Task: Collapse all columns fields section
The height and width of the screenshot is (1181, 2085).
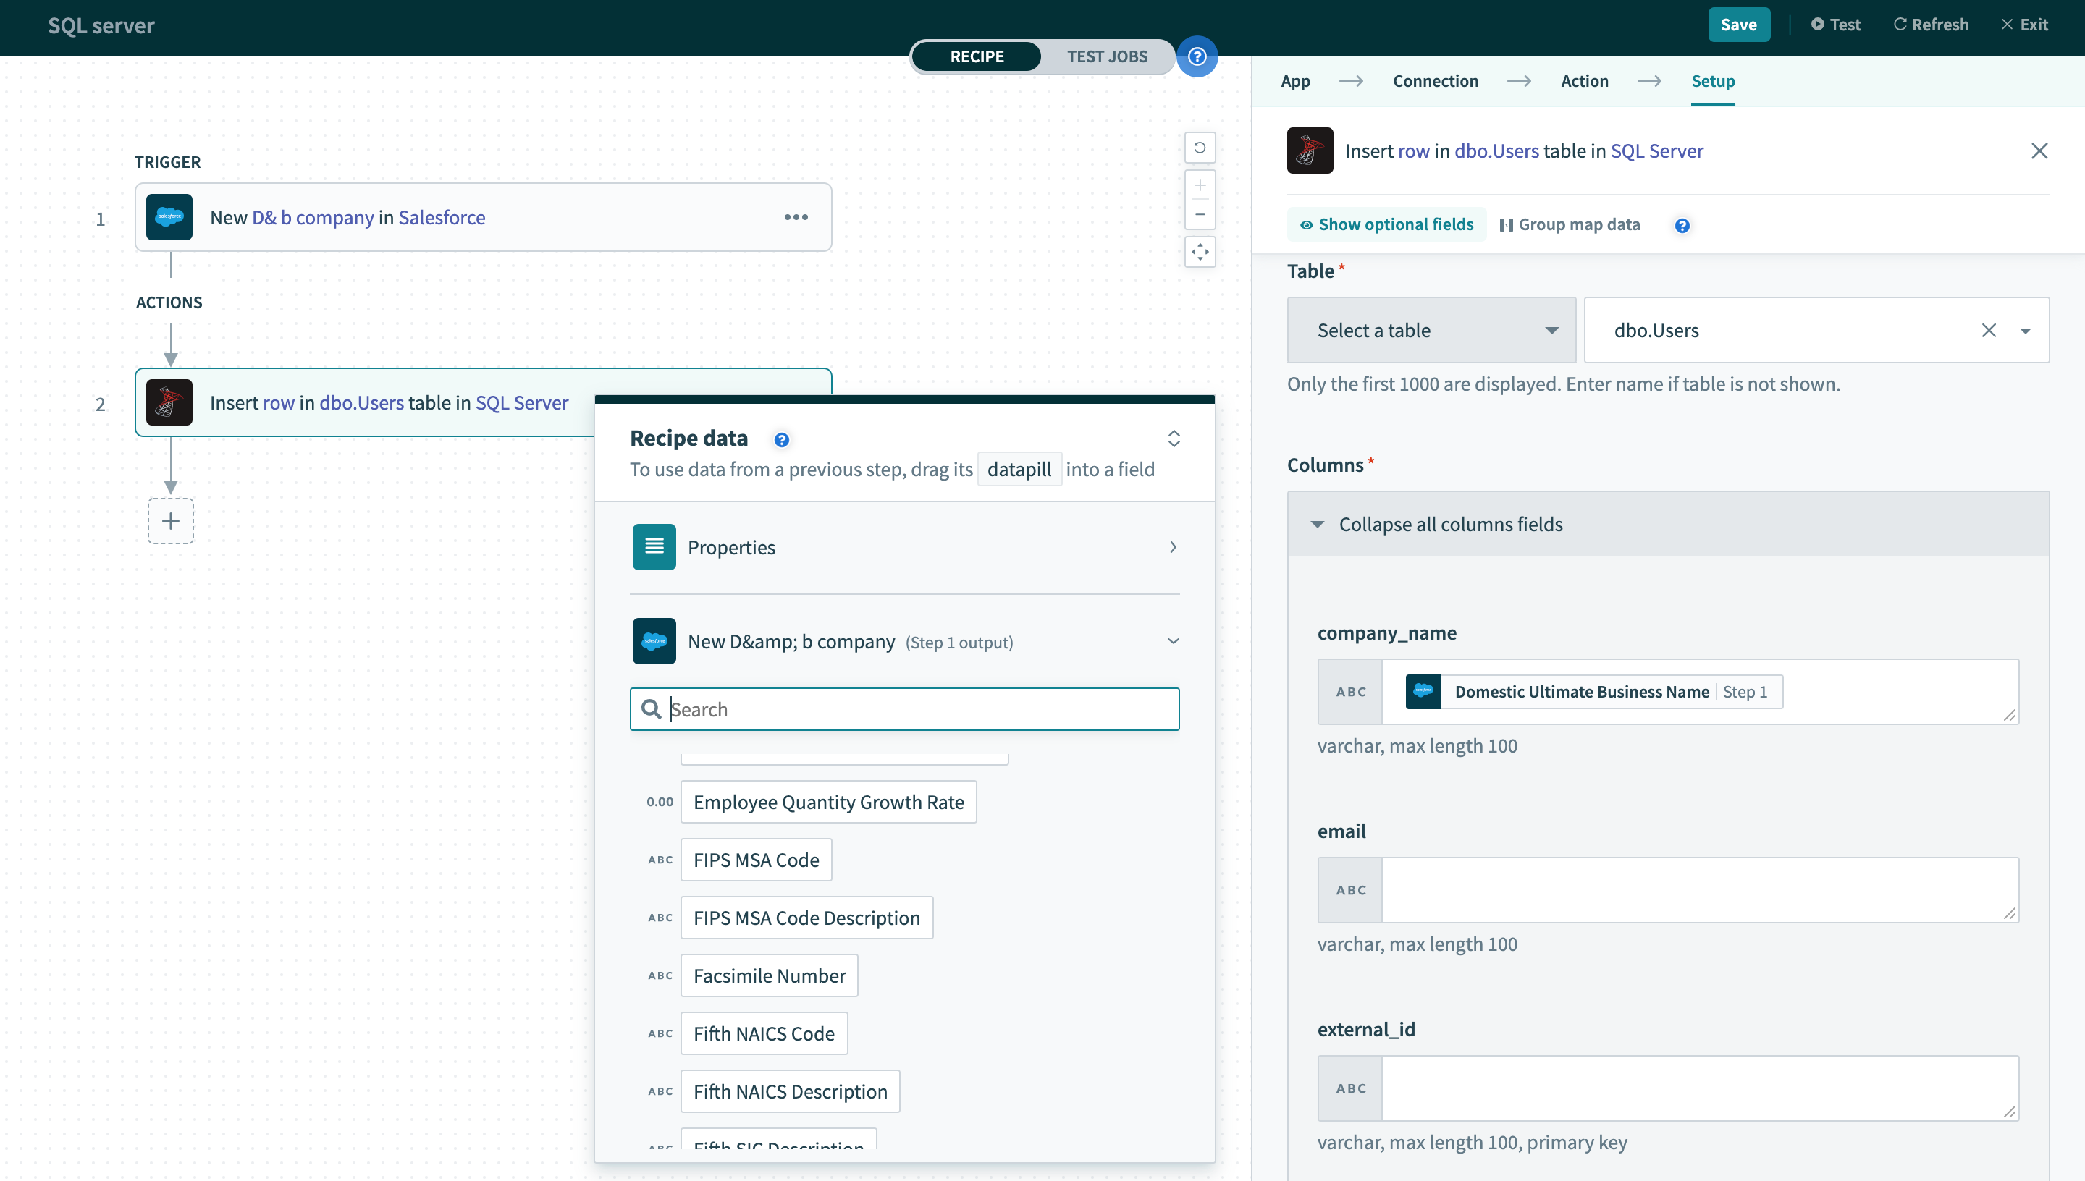Action: pos(1451,524)
